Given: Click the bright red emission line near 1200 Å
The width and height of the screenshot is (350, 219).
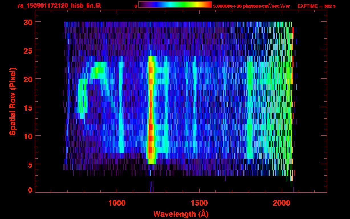Looking at the screenshot, I should [x=151, y=114].
